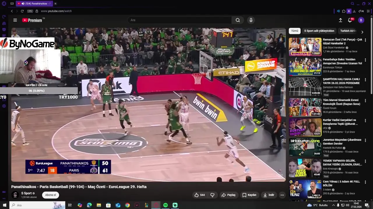Open options for Kurtlar Vadisi Gerçekleri video

tap(365, 120)
